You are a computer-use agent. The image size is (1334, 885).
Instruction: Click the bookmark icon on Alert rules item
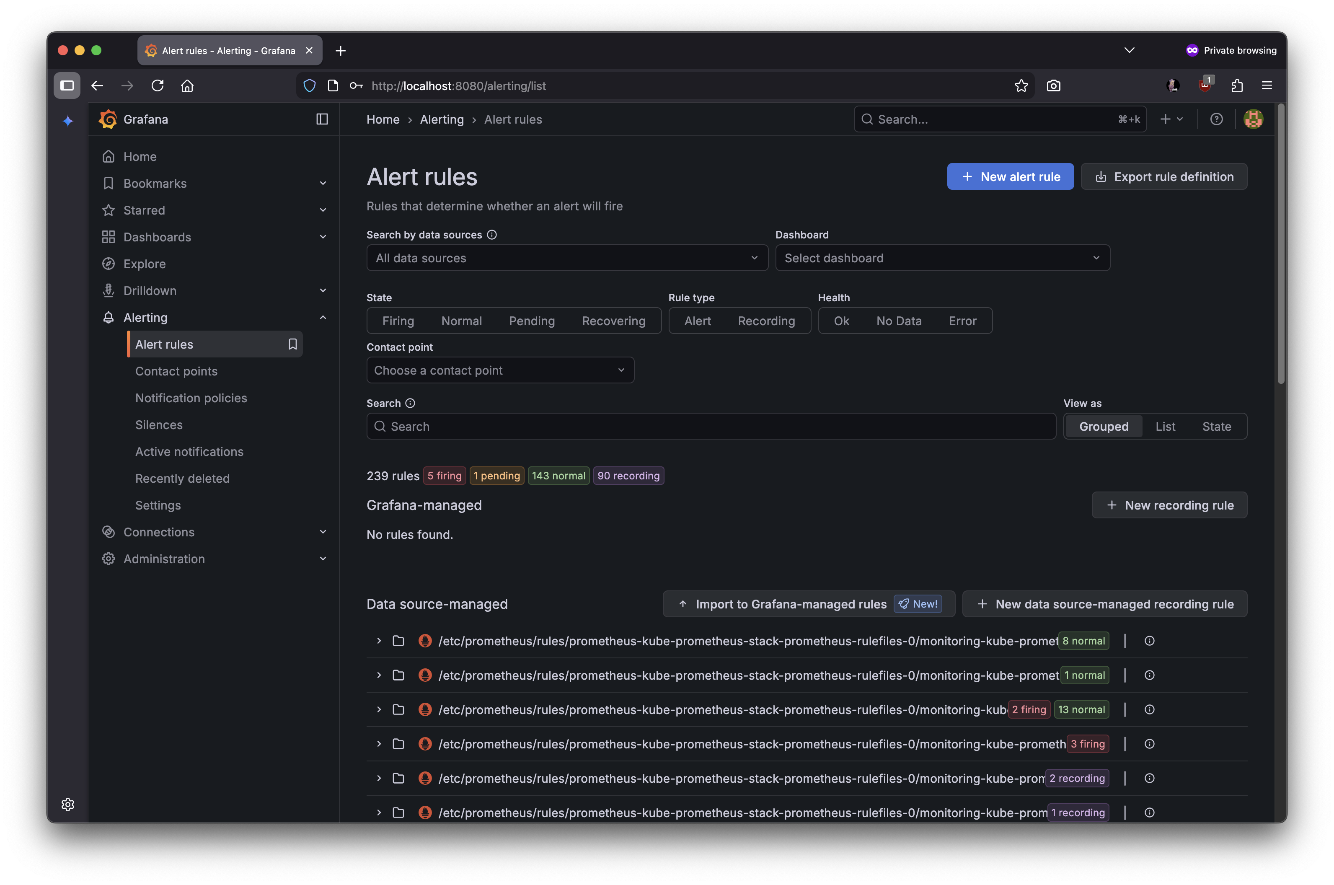[292, 344]
